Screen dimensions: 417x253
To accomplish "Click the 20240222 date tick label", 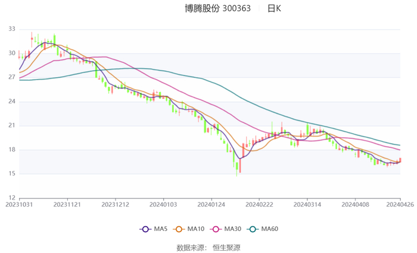I will [x=258, y=204].
